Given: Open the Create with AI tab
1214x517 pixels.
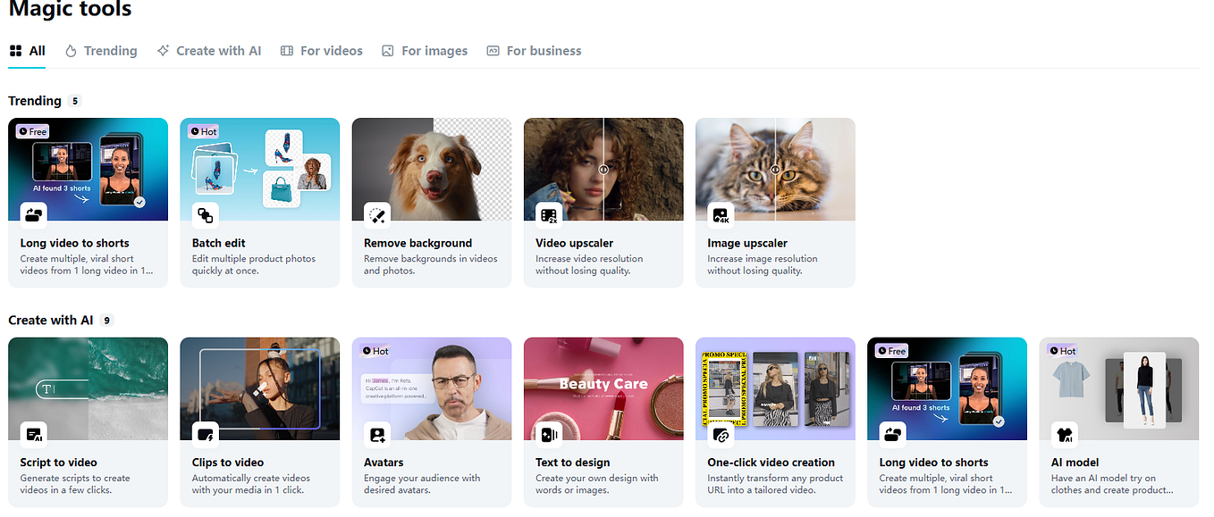Looking at the screenshot, I should click(x=209, y=51).
